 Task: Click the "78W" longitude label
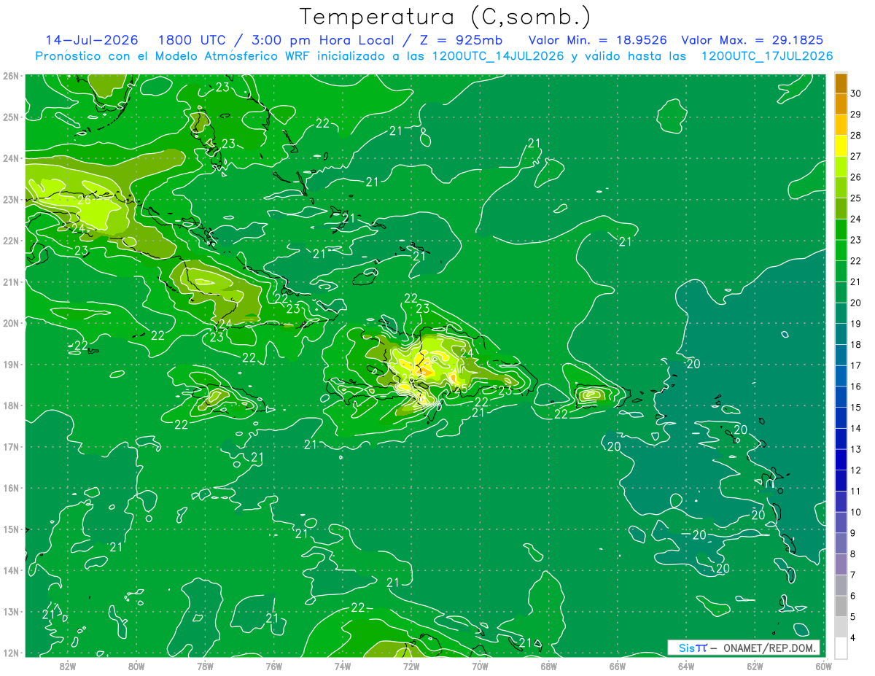pos(205,666)
